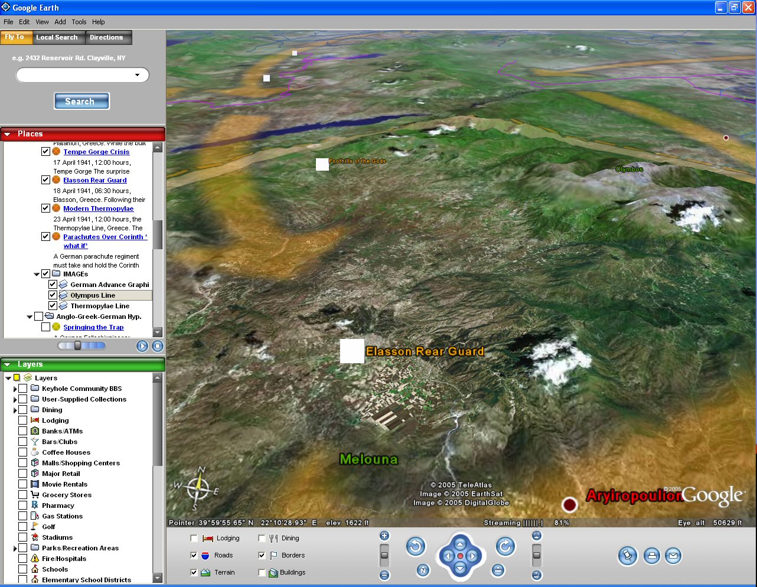Click the rotate counter-clockwise button

(416, 547)
